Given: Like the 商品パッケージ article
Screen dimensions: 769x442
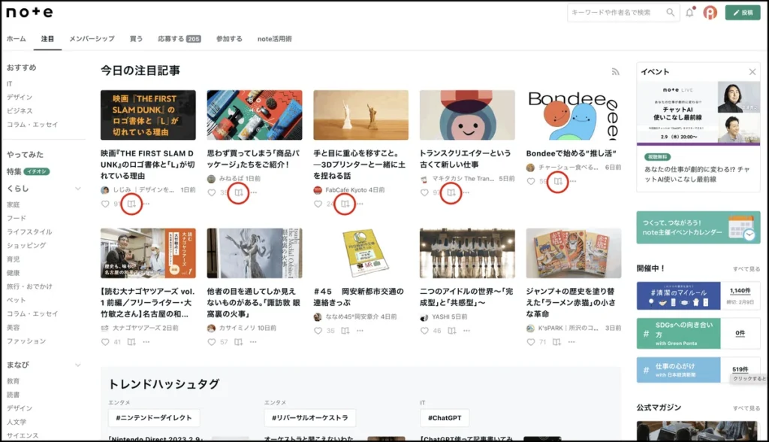Looking at the screenshot, I should click(211, 192).
